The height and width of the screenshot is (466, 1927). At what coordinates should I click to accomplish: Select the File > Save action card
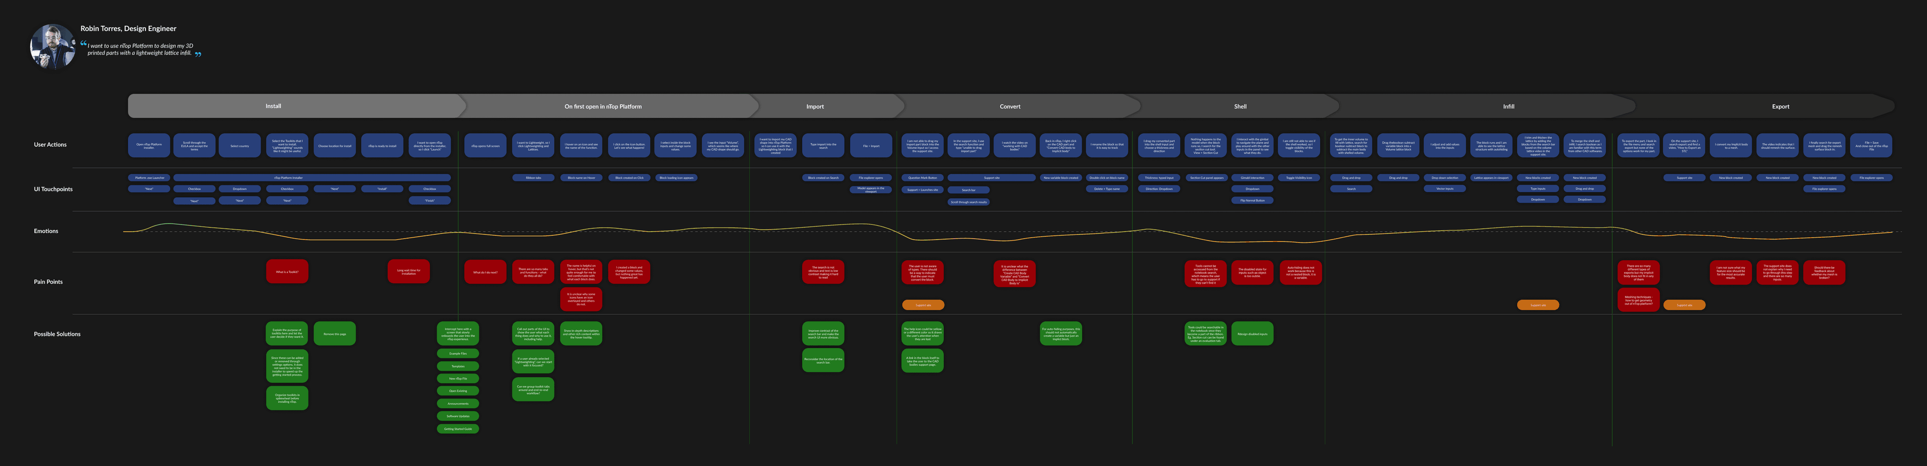pyautogui.click(x=1871, y=146)
